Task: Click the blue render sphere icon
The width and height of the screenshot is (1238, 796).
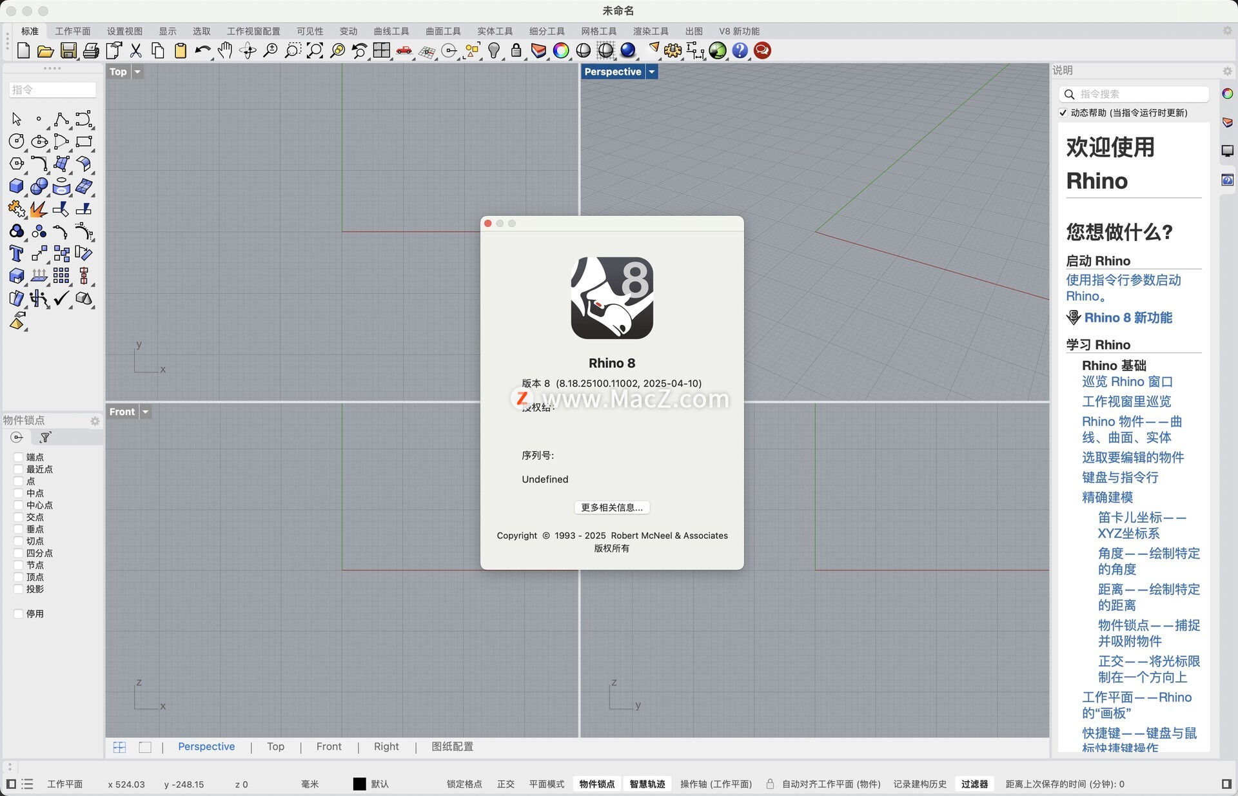Action: click(628, 50)
